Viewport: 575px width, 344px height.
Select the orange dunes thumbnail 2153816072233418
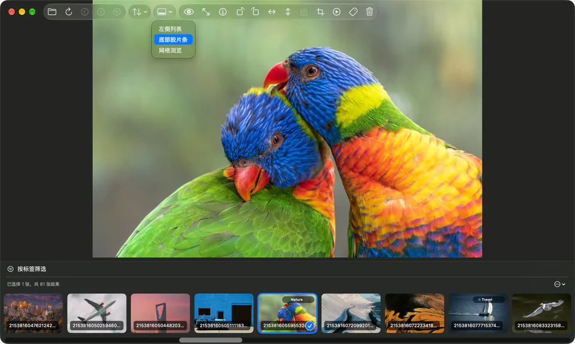(414, 313)
